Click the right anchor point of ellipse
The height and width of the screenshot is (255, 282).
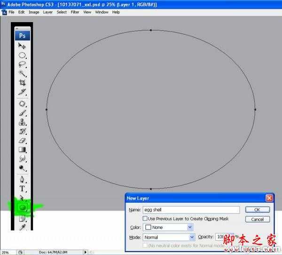(x=255, y=109)
